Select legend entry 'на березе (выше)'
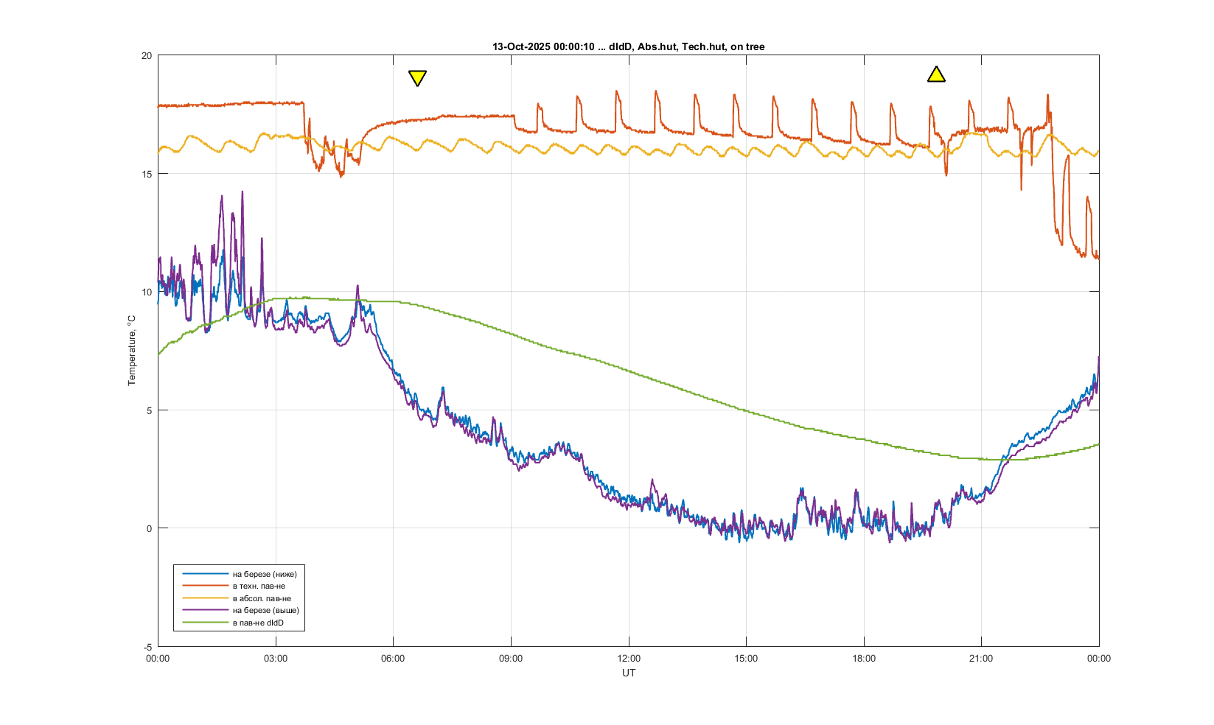Screen dimensions: 1214x725 (x=265, y=610)
